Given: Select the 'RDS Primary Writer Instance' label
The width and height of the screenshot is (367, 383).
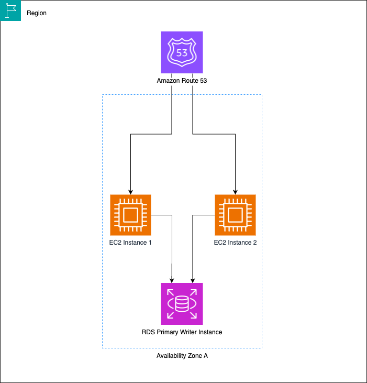Looking at the screenshot, I should click(182, 332).
